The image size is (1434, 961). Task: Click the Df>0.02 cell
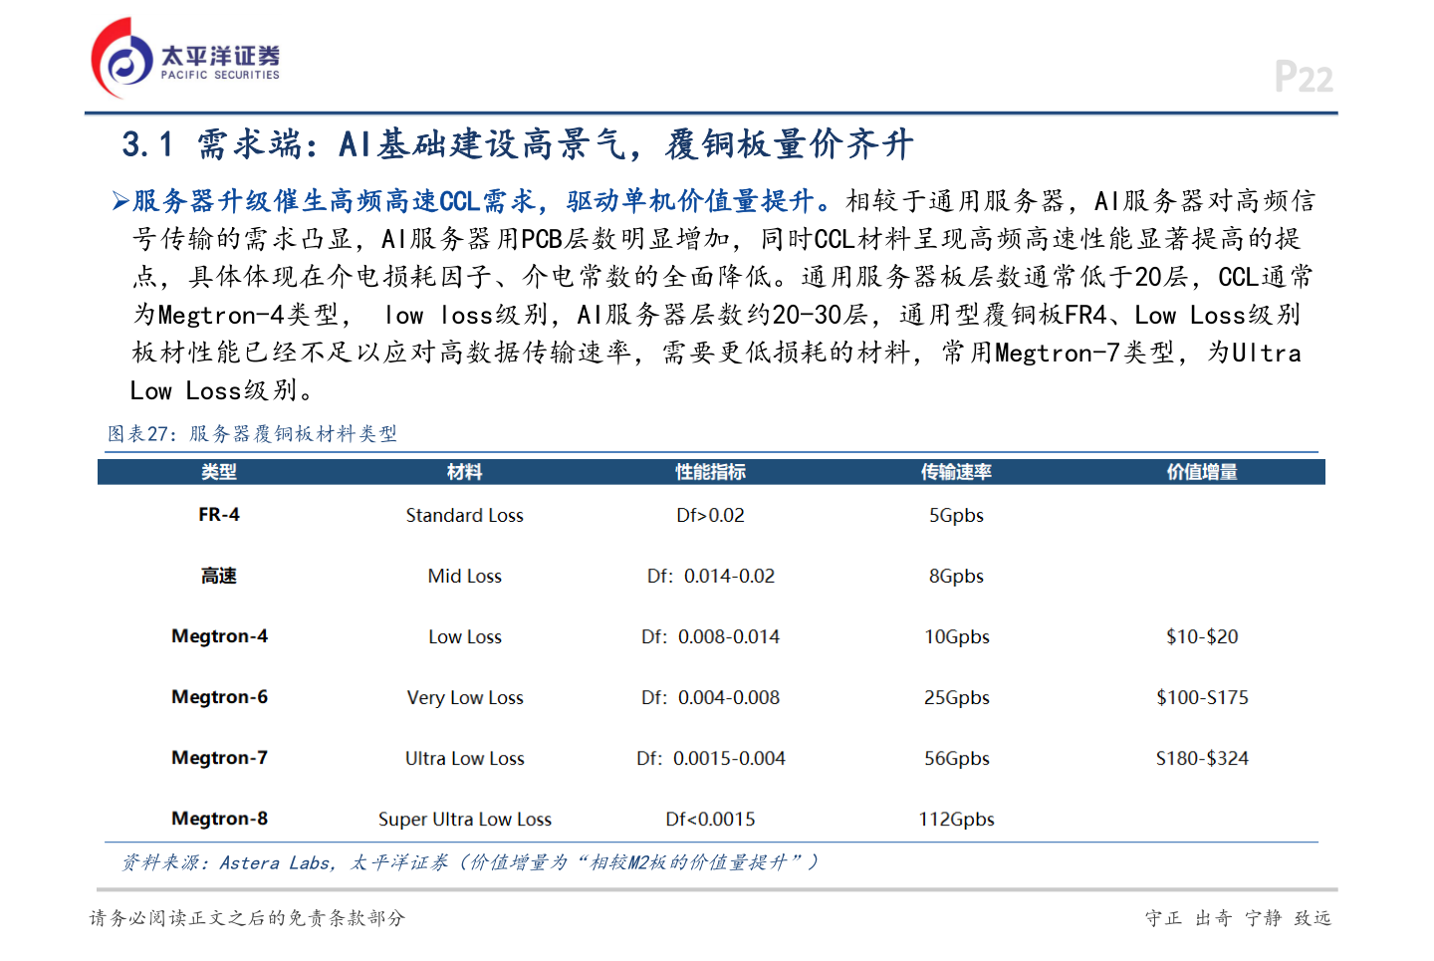coord(711,515)
